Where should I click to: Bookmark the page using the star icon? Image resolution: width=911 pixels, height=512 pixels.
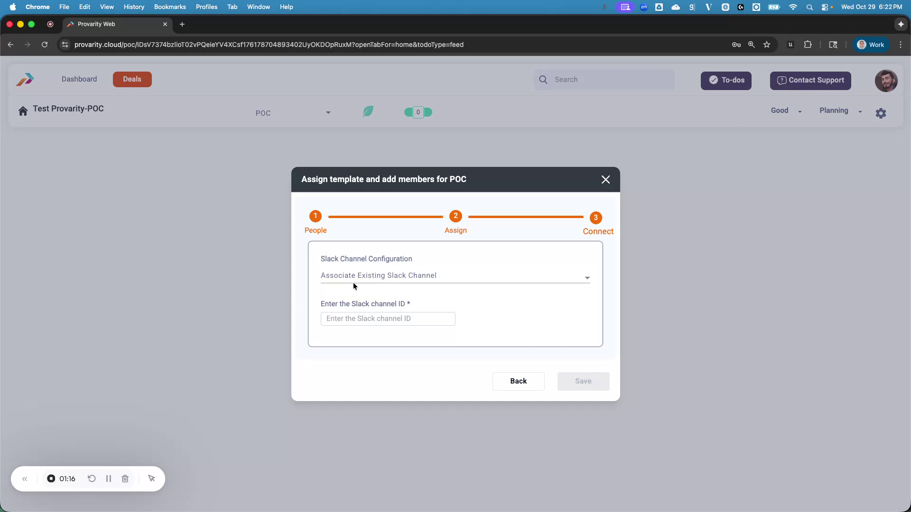coord(767,44)
